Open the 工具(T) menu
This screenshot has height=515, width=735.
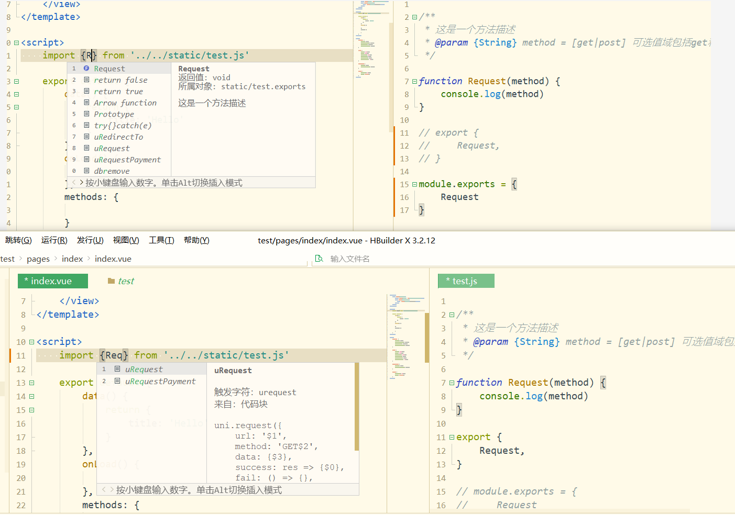(161, 240)
